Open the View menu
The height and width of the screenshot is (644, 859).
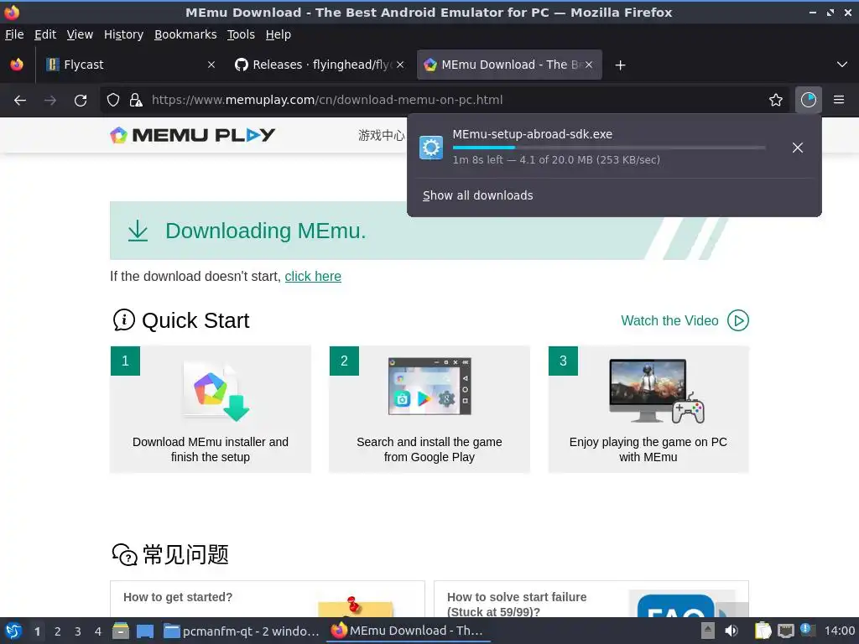[80, 34]
